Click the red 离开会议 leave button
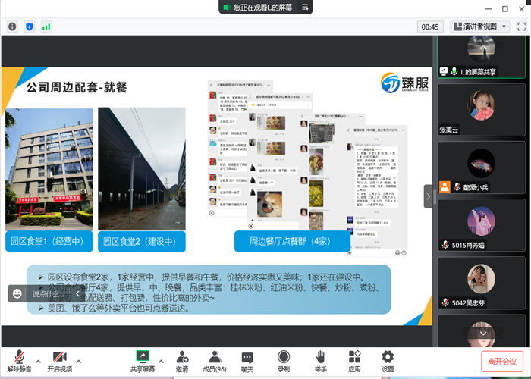Viewport: 531px width, 379px height. [x=502, y=362]
